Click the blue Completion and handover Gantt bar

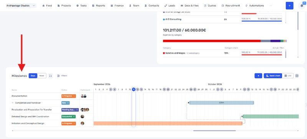pos(221,103)
